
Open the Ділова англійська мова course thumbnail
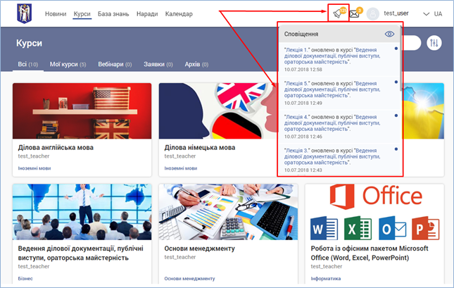point(82,111)
